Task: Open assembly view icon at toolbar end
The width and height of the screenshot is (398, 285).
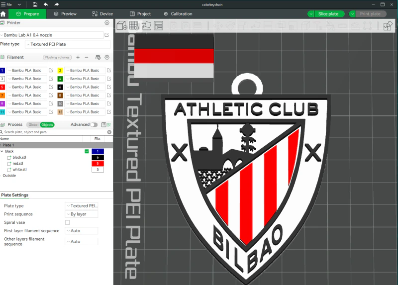Action: pyautogui.click(x=388, y=26)
